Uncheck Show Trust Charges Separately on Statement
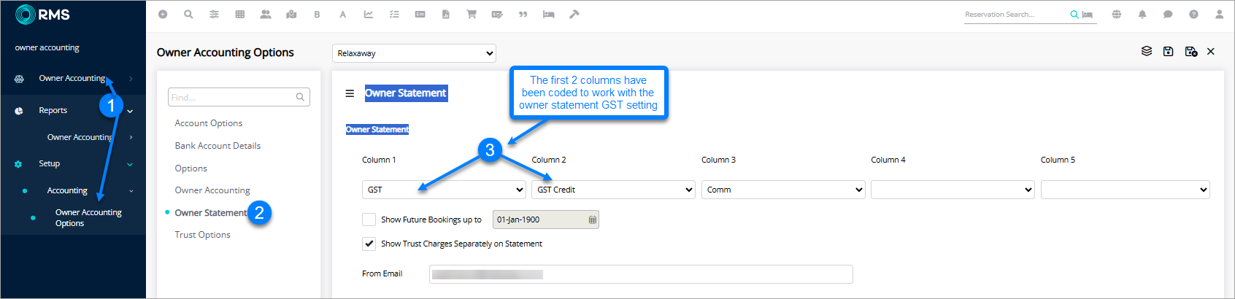This screenshot has height=299, width=1235. tap(369, 244)
